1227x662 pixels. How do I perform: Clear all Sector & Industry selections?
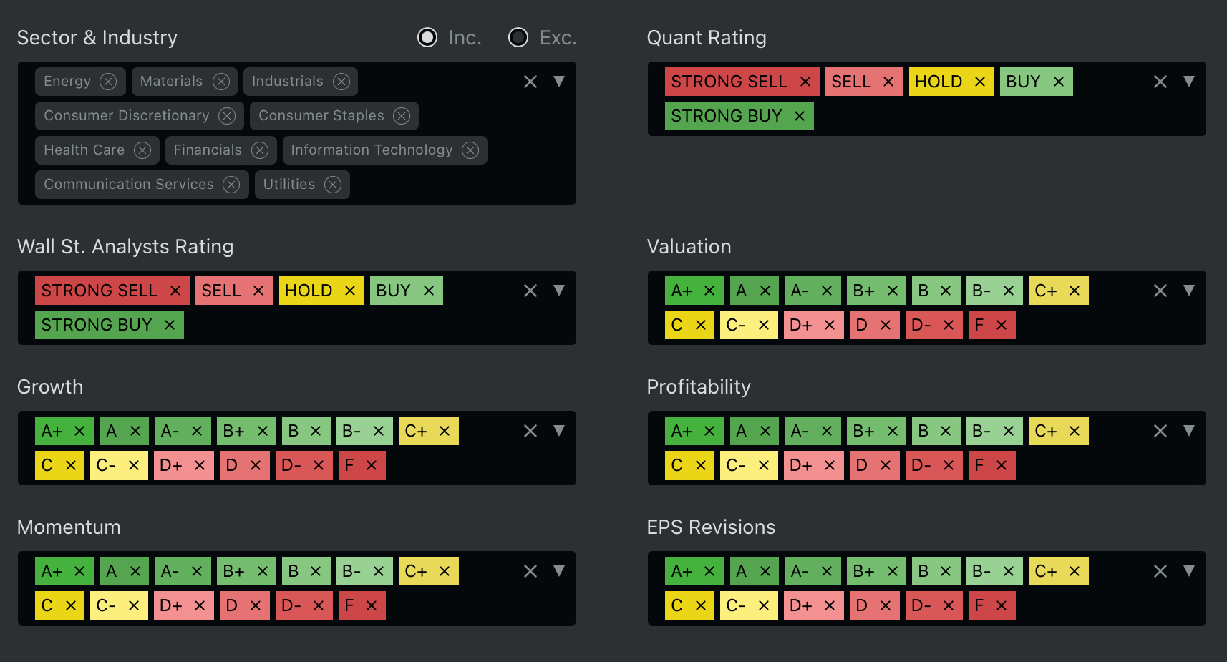click(530, 82)
